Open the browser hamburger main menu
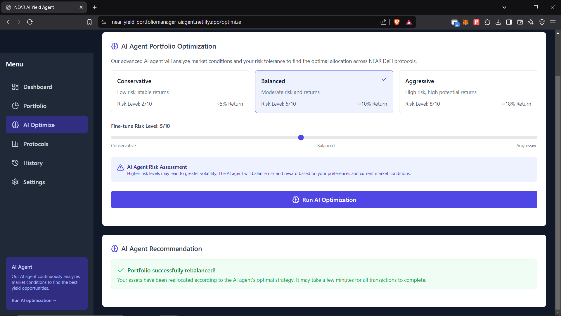Viewport: 561px width, 316px height. click(x=553, y=22)
